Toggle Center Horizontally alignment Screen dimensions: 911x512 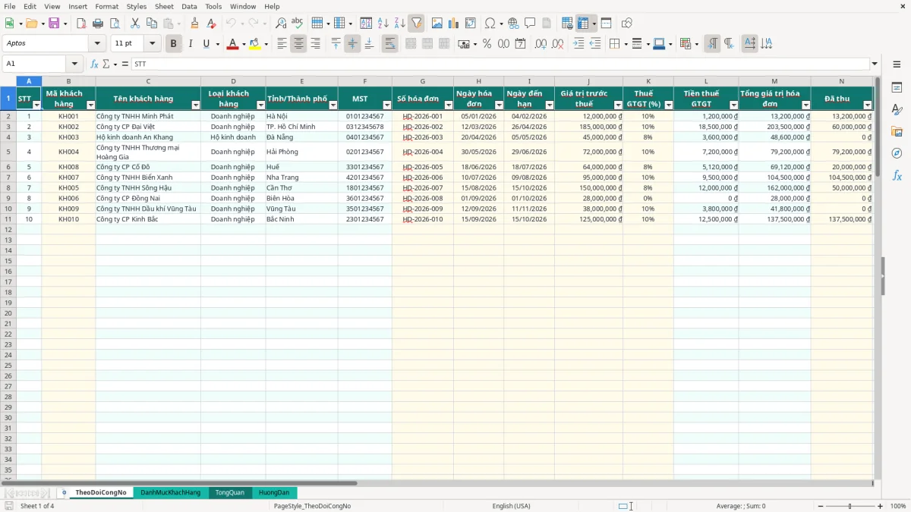point(298,44)
